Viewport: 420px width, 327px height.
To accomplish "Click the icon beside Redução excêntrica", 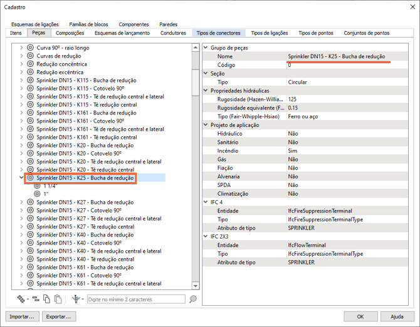I will pos(30,72).
